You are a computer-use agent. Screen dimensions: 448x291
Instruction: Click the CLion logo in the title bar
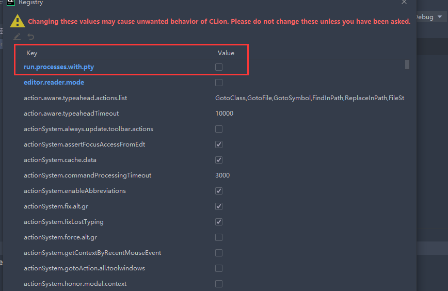pyautogui.click(x=11, y=2)
